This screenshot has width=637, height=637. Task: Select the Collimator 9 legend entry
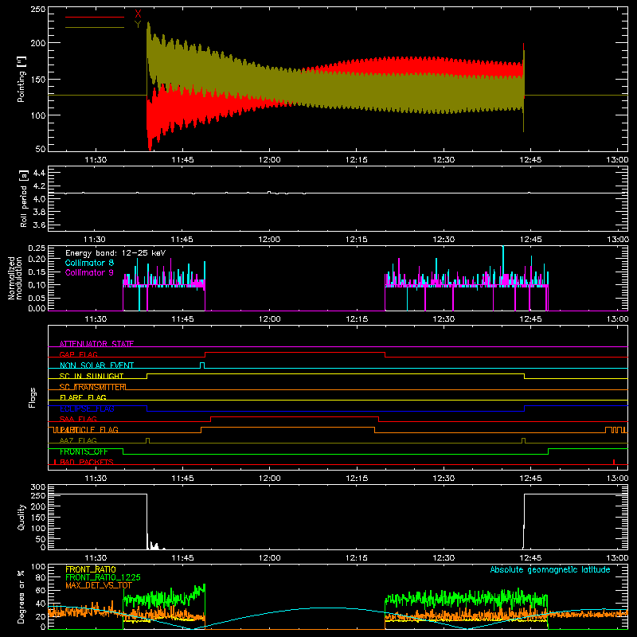pyautogui.click(x=89, y=272)
